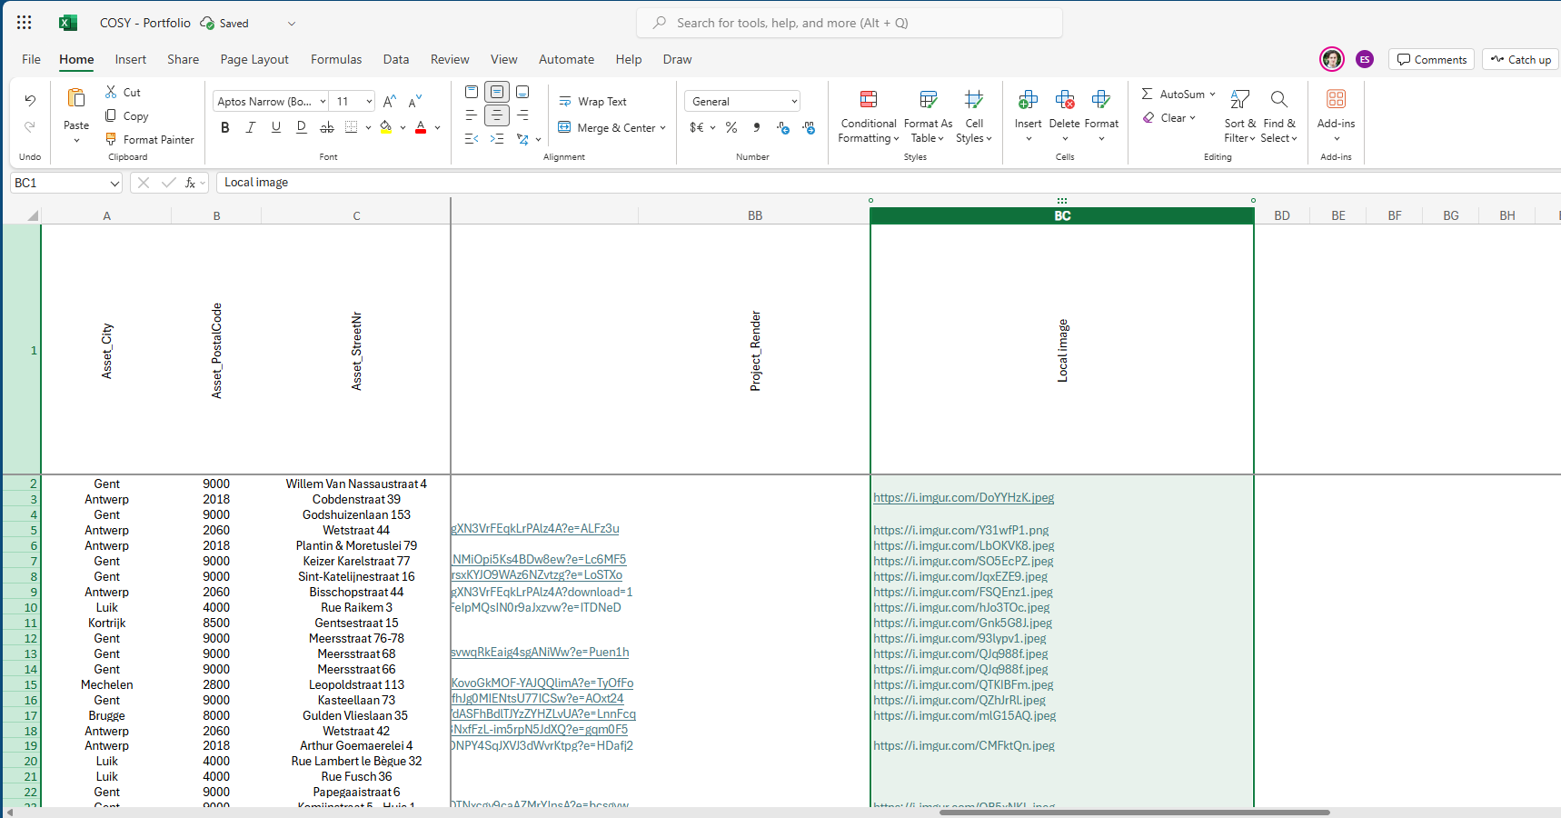
Task: Click in the search tools box
Action: (850, 23)
